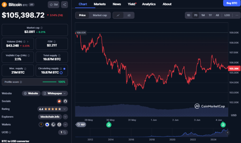Viewport: 241px width, 143px height.
Task: Copy the UCID value
Action: 65,132
